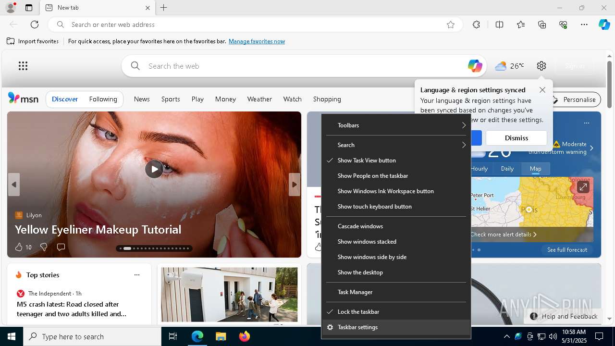Launch Firefox from taskbar
This screenshot has height=346, width=615.
pyautogui.click(x=245, y=336)
